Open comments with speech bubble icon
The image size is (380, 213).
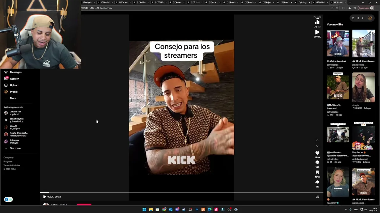point(317,162)
